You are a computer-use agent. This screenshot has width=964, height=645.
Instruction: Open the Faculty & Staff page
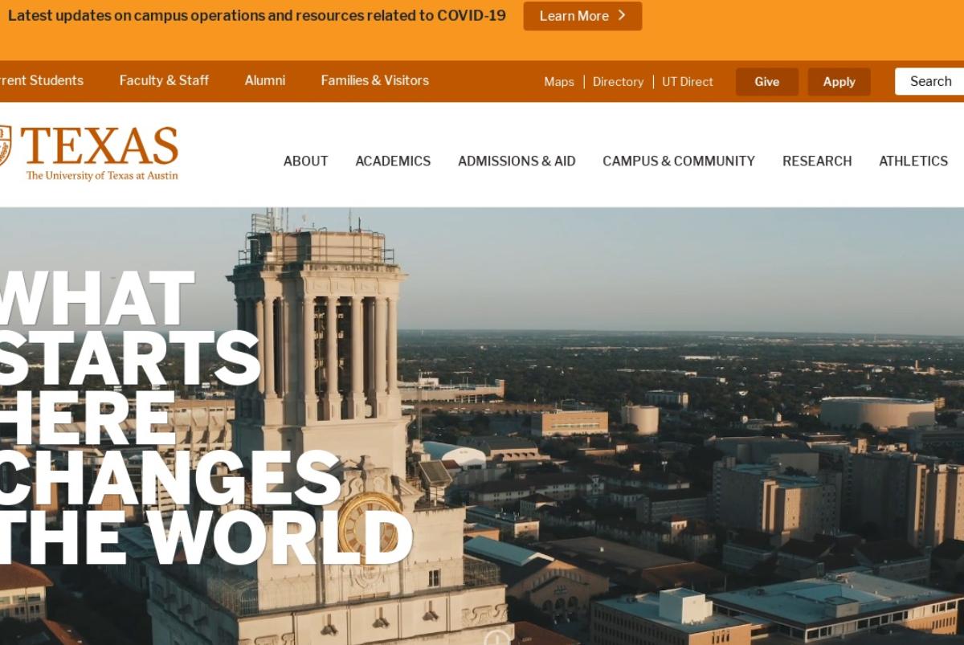click(x=164, y=80)
